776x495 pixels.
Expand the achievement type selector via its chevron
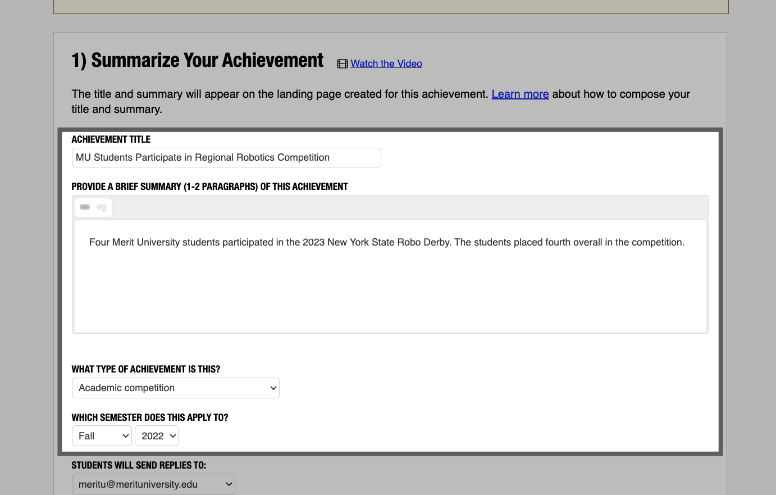point(273,388)
